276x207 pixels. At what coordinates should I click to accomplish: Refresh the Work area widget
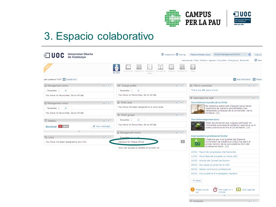pyautogui.click(x=177, y=102)
